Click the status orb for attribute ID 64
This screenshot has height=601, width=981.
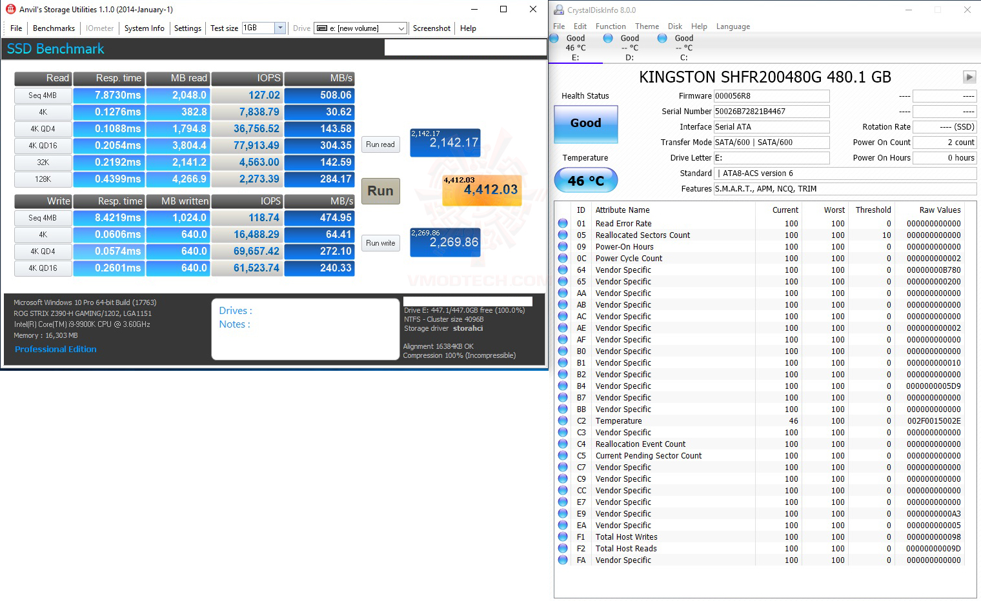point(563,270)
